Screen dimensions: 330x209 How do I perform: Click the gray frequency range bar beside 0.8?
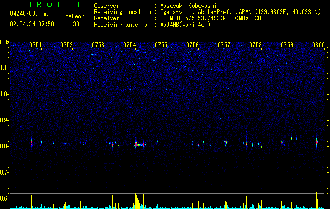point(10,139)
